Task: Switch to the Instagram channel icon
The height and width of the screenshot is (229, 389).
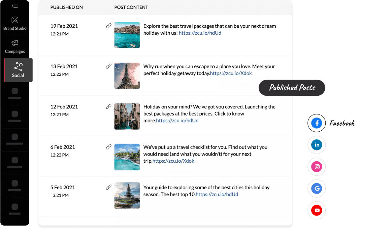Action: coord(317,167)
